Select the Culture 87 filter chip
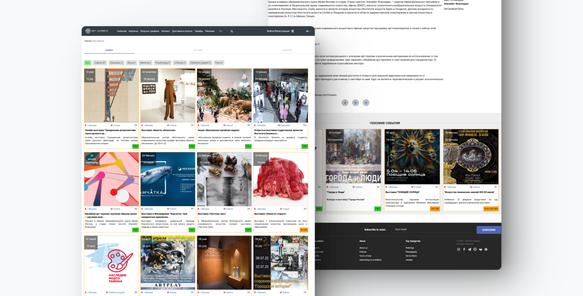The image size is (583, 296). coord(100,63)
